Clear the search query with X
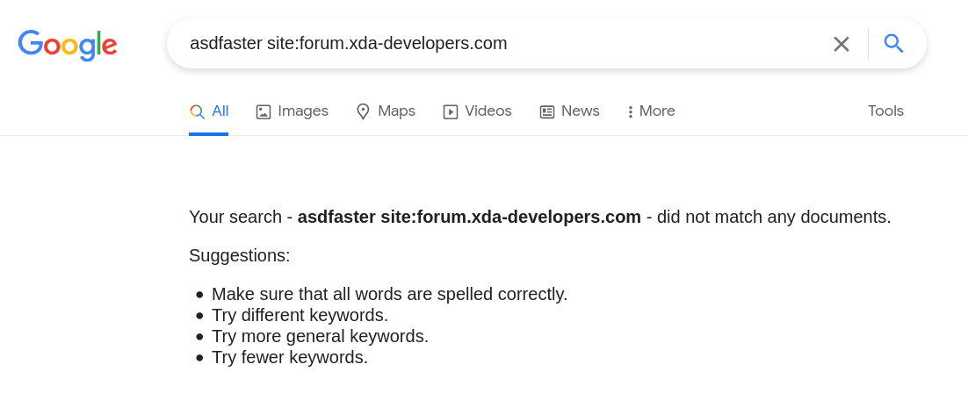 coord(841,44)
